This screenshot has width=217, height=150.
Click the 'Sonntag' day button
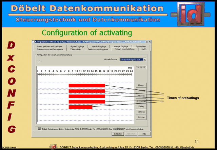pyautogui.click(x=141, y=117)
